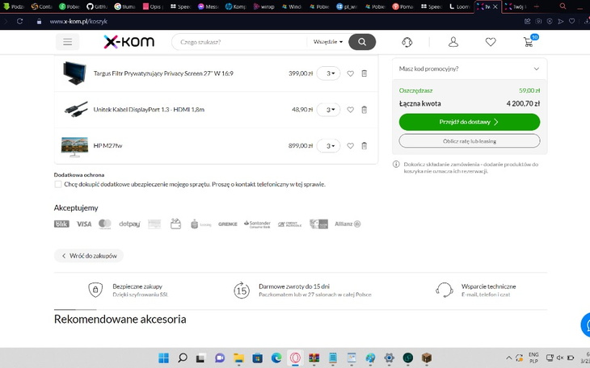Open the shopping cart icon
The width and height of the screenshot is (590, 368).
pyautogui.click(x=529, y=42)
